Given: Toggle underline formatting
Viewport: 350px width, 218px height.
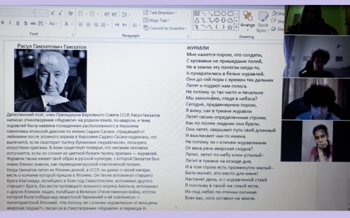Looking at the screenshot, I should pos(18,23).
